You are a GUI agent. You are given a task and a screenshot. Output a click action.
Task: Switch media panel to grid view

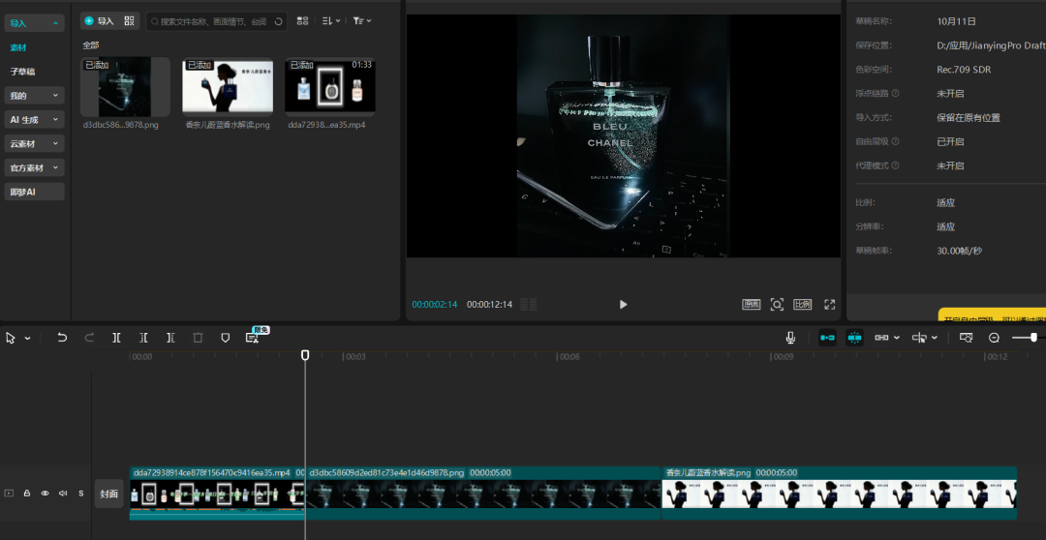pos(302,20)
